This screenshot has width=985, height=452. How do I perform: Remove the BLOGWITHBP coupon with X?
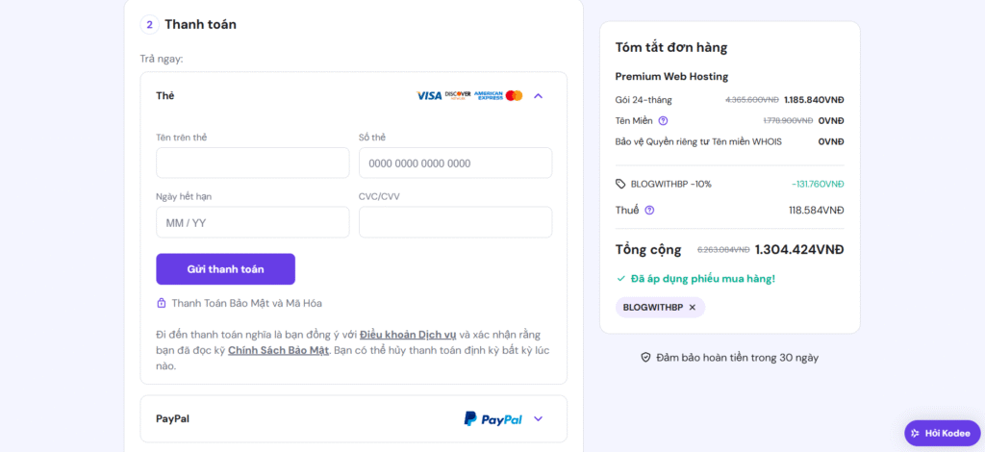[x=692, y=308]
